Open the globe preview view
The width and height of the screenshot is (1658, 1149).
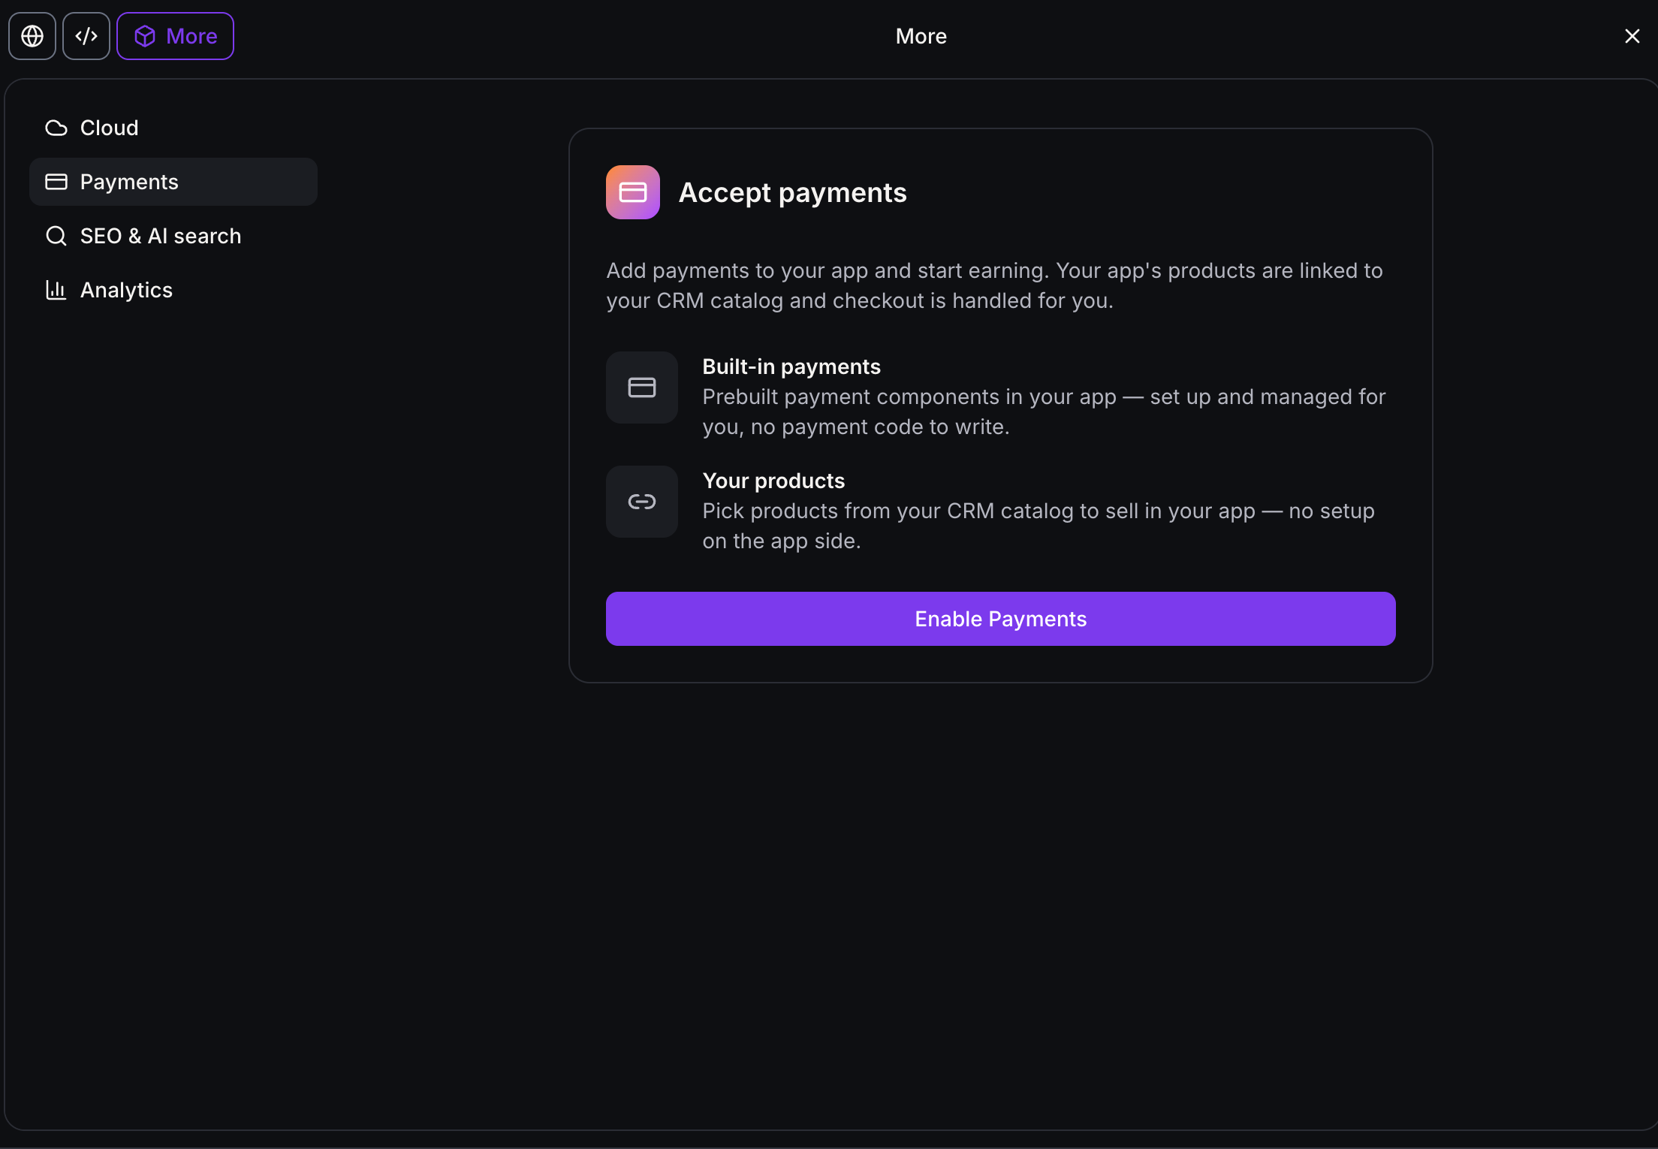point(32,36)
